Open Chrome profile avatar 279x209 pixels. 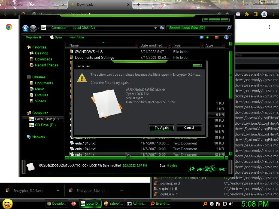(x=264, y=14)
